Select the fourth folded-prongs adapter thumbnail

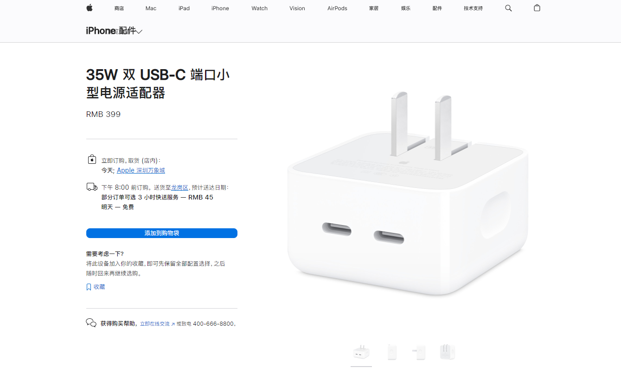[448, 352]
